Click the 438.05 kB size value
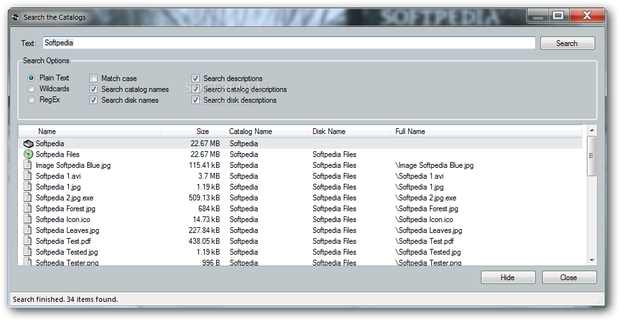 (204, 241)
